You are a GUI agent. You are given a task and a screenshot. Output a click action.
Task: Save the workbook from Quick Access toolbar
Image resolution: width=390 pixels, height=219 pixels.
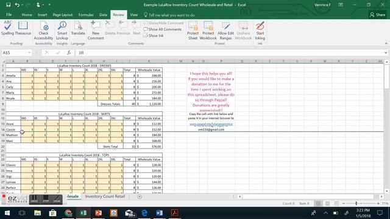8,5
